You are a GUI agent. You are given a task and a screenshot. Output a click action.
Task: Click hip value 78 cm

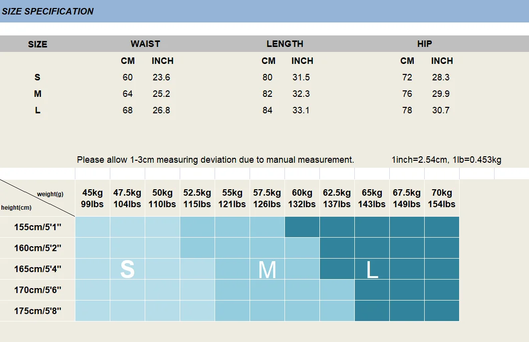[407, 110]
